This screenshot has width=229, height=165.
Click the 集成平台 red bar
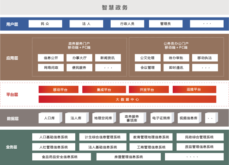click(104, 89)
